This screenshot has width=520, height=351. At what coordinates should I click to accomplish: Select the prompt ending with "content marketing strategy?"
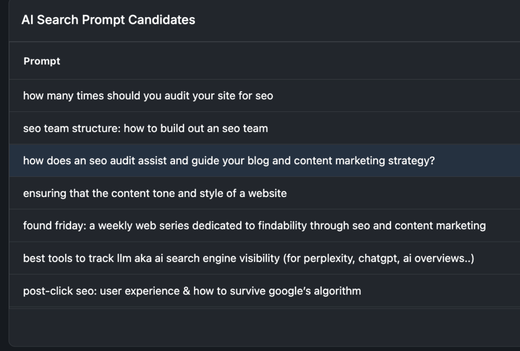coord(229,161)
